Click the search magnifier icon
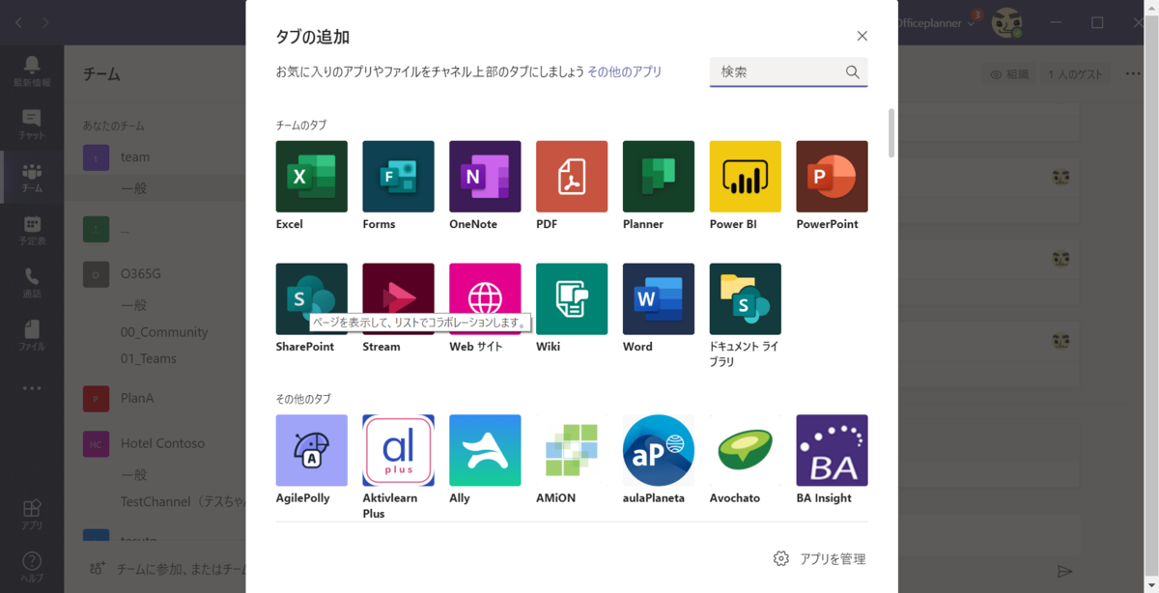This screenshot has height=593, width=1159. tap(852, 71)
